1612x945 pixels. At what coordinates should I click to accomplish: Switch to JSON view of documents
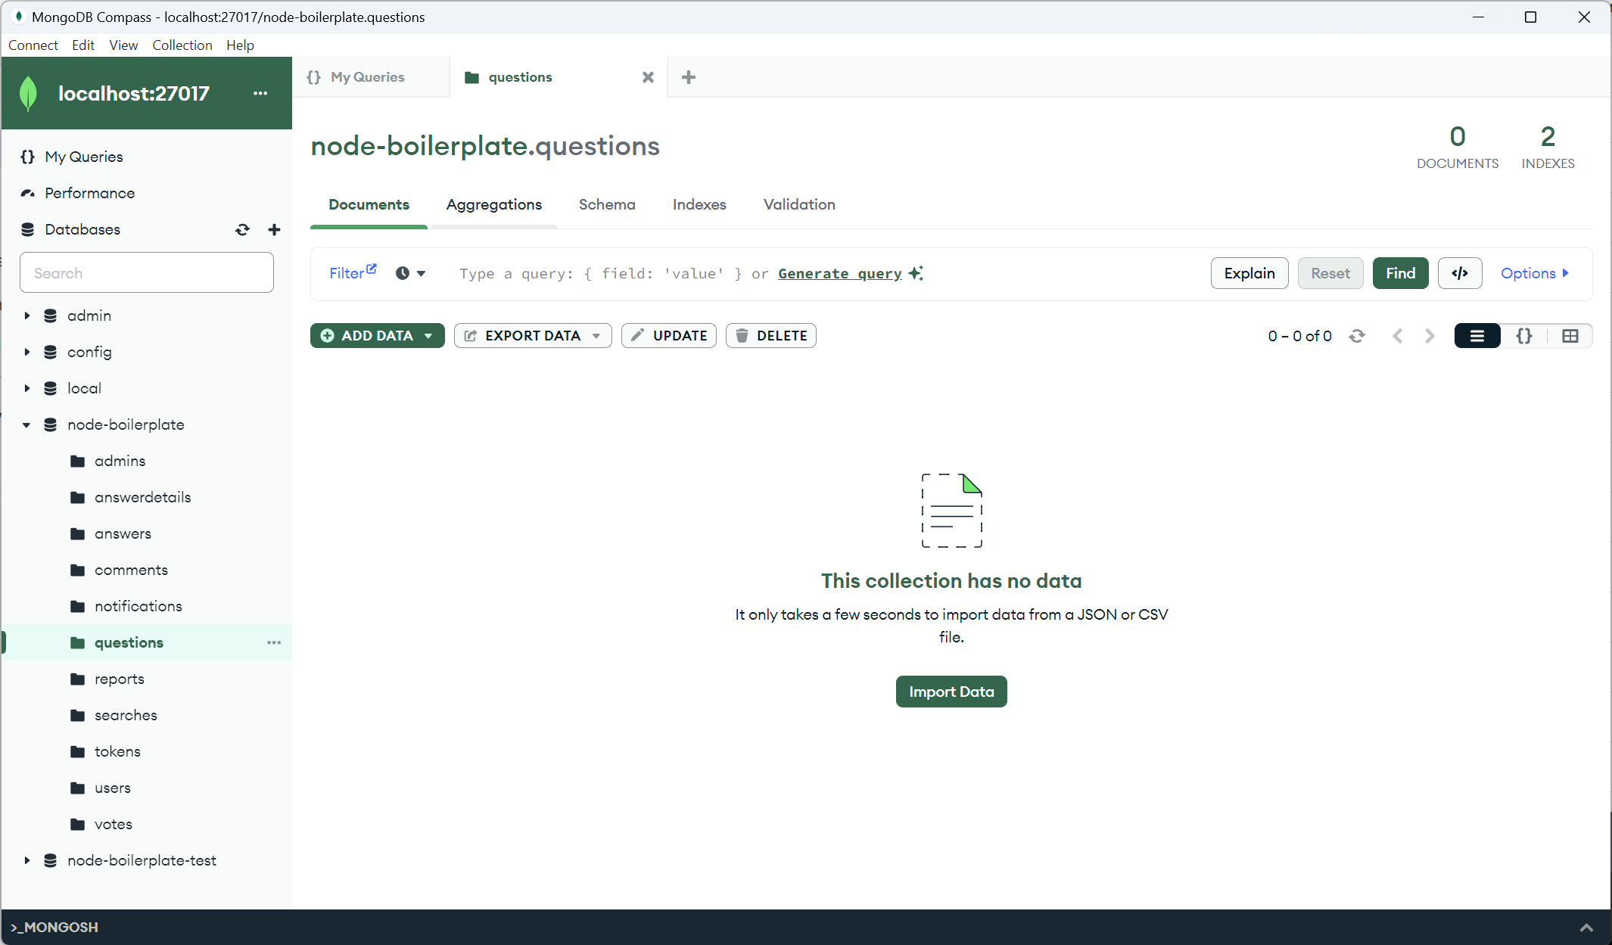click(x=1523, y=336)
